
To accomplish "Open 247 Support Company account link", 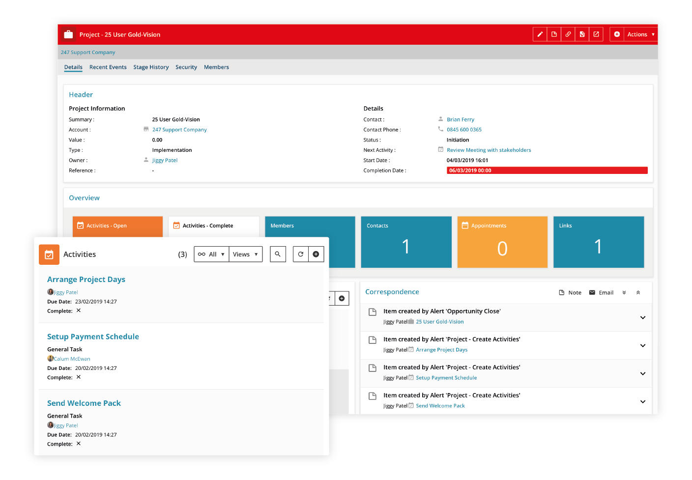I will click(x=179, y=130).
